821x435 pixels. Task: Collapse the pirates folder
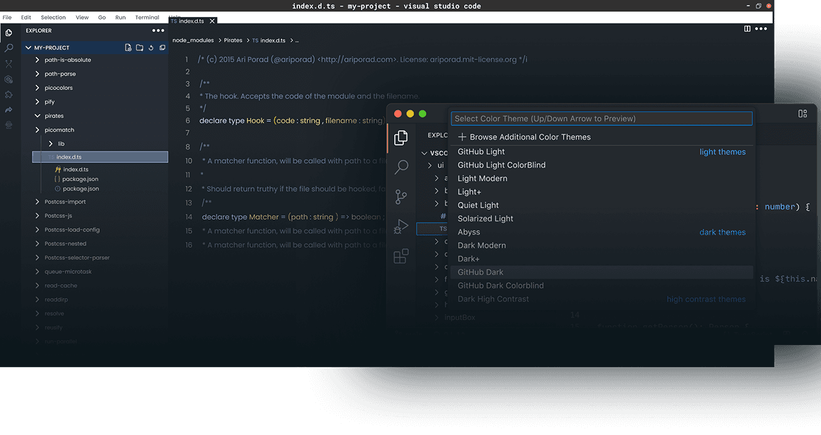[x=38, y=116]
